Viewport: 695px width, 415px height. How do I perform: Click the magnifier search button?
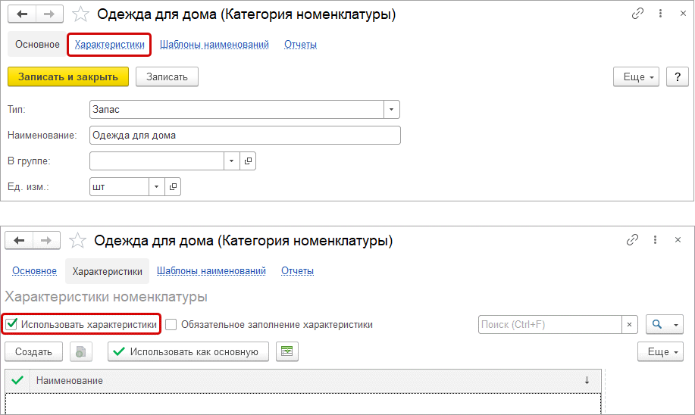(x=657, y=324)
